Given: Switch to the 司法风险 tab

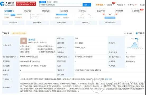Looking at the screenshot, I should tap(28, 11).
